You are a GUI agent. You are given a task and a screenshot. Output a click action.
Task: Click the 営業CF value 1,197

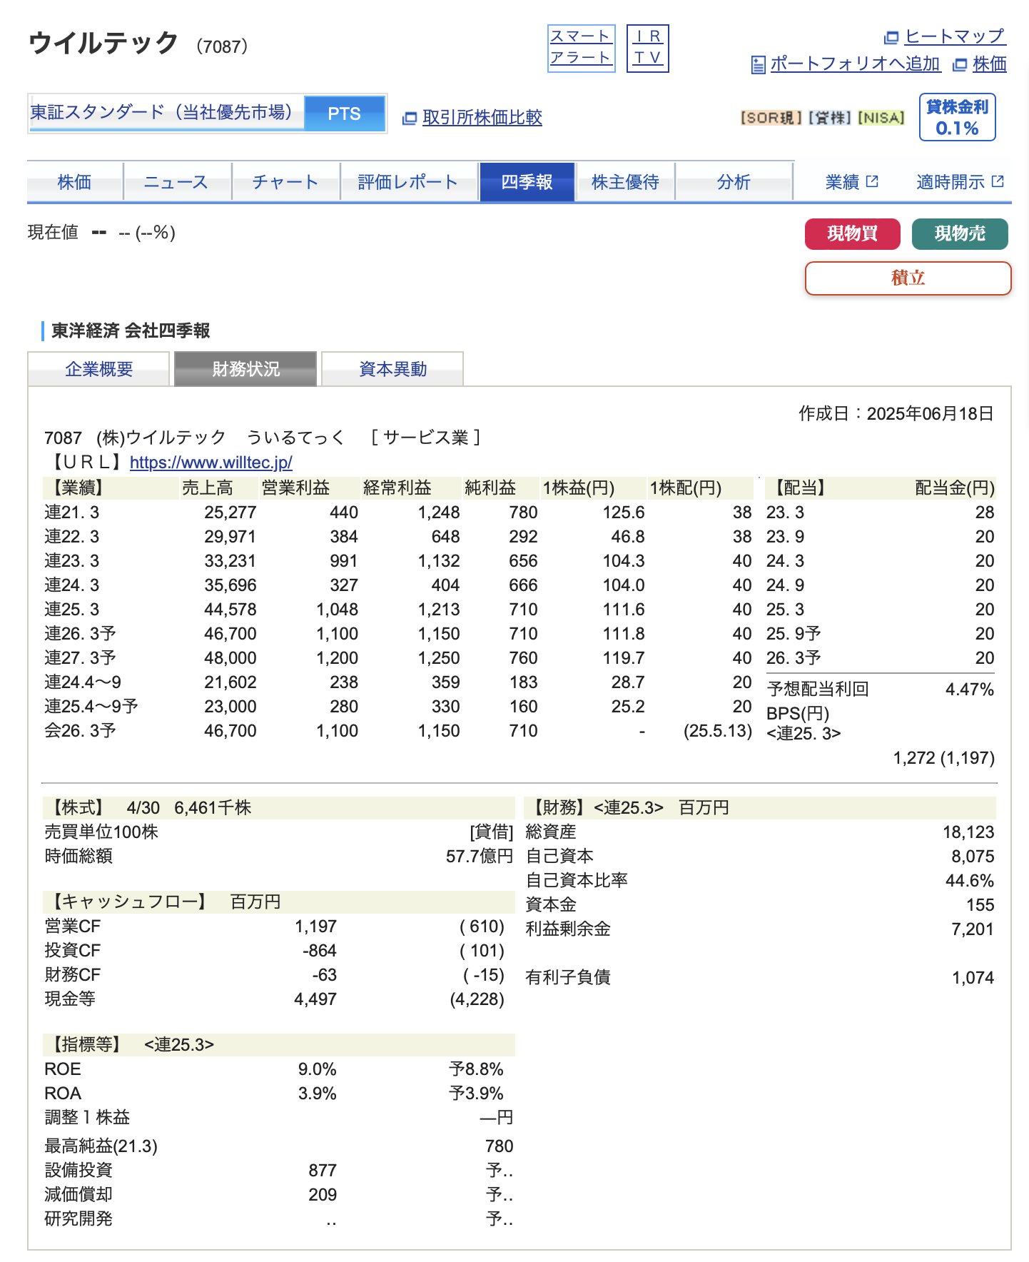coord(315,927)
